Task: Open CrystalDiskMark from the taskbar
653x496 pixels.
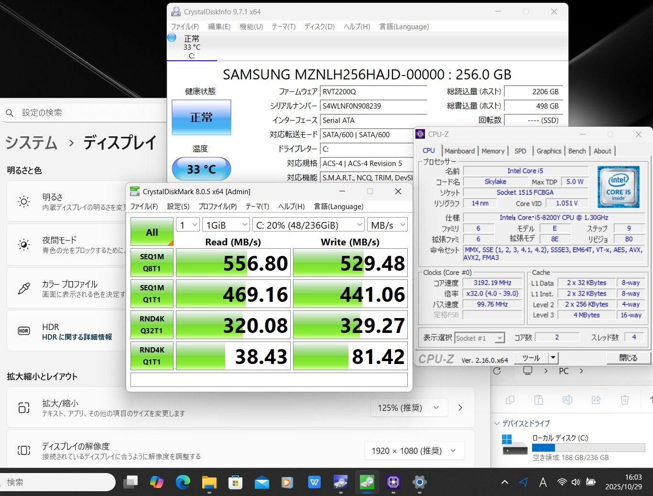Action: pyautogui.click(x=367, y=483)
